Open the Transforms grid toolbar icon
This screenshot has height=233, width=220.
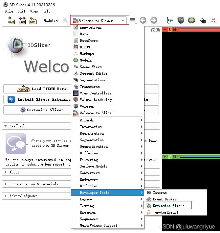pyautogui.click(x=203, y=20)
